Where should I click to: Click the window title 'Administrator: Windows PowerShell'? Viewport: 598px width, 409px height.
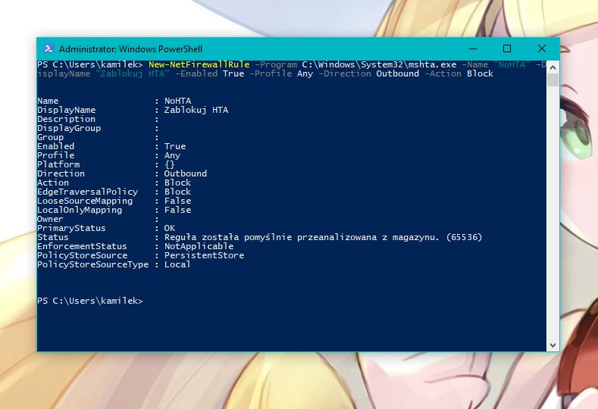pyautogui.click(x=130, y=48)
